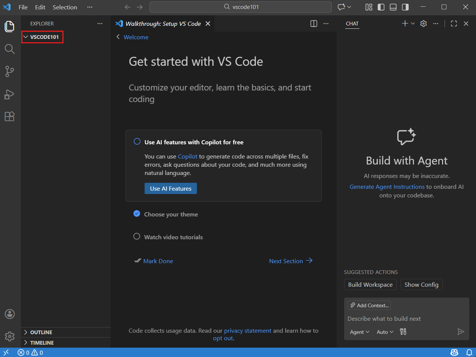This screenshot has width=476, height=357.
Task: Select the Source Control icon
Action: [x=10, y=71]
